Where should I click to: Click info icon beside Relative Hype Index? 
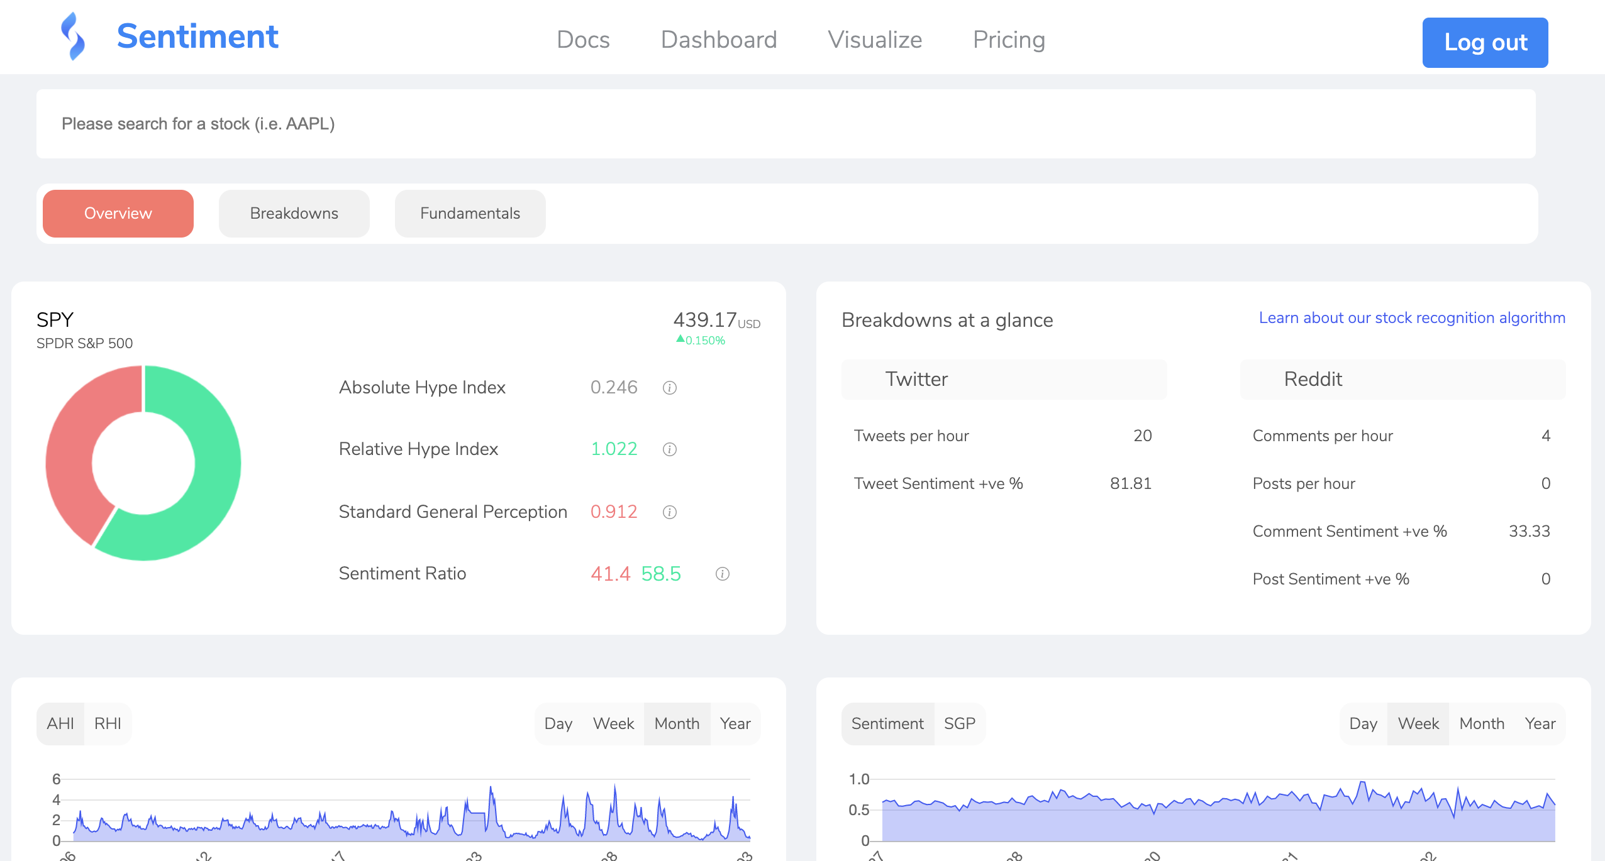click(669, 449)
